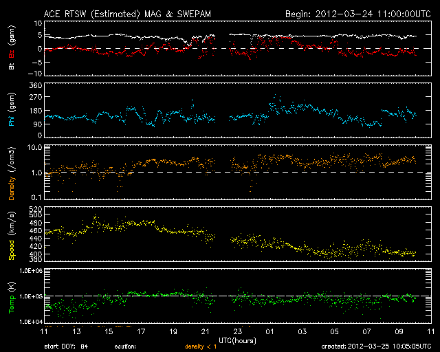Click the '1.0E+06' tick on Temp axis
The image size is (440, 352).
(x=31, y=271)
